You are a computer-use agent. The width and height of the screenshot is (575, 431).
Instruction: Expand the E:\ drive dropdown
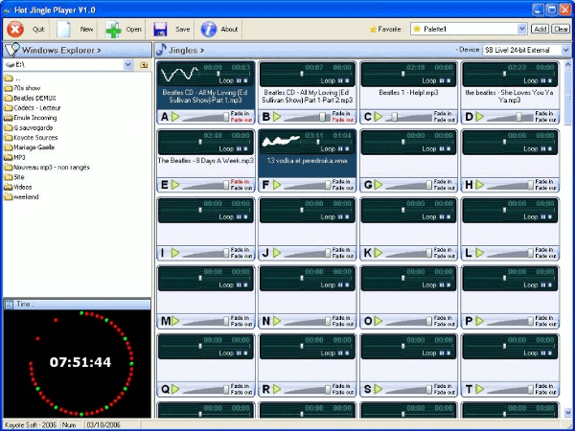[129, 64]
